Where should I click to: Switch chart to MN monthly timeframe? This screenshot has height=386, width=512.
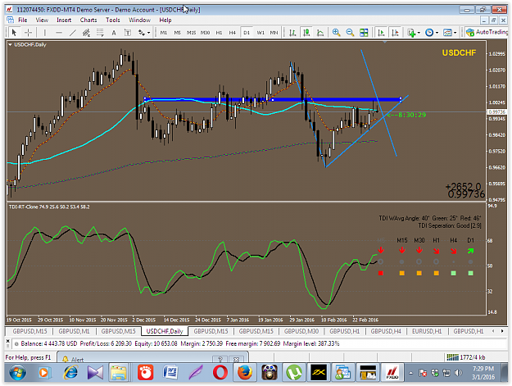click(274, 33)
